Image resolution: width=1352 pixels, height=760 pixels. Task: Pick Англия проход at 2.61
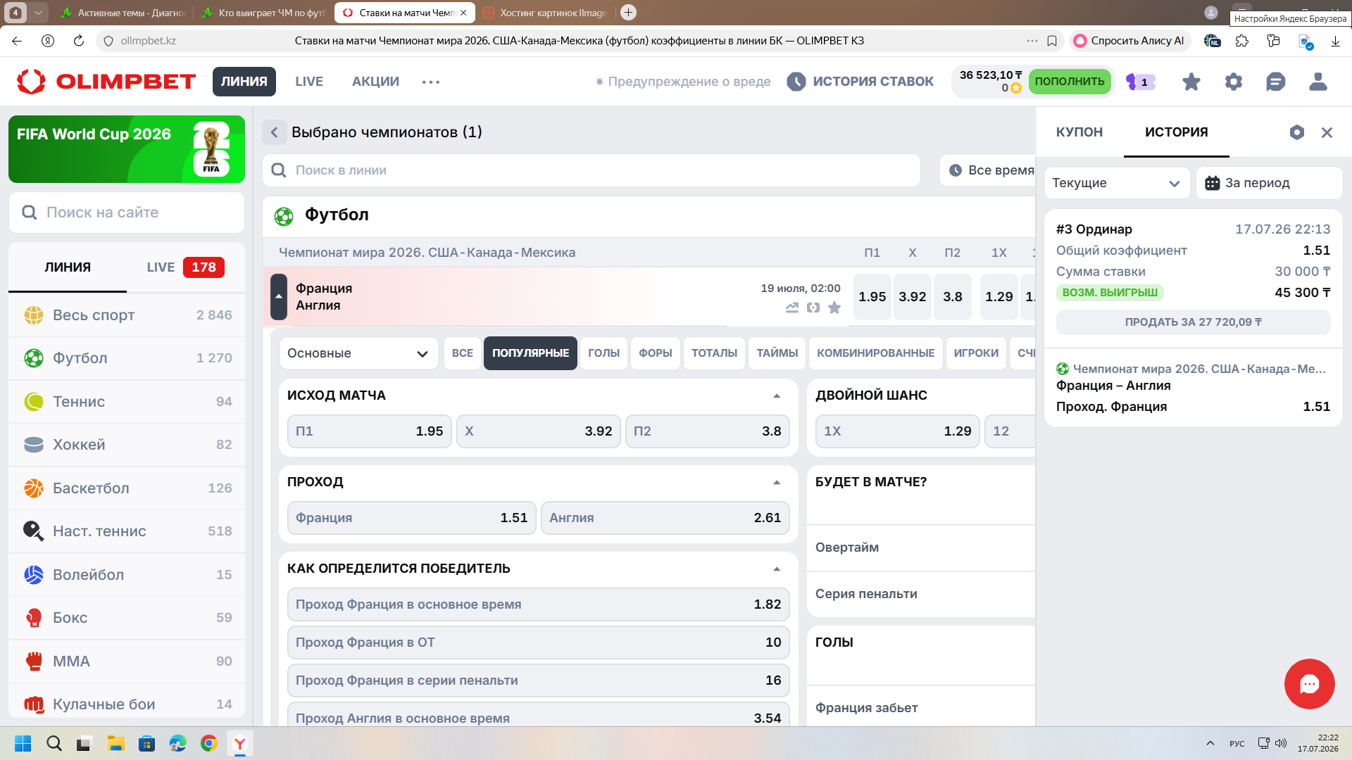point(665,518)
